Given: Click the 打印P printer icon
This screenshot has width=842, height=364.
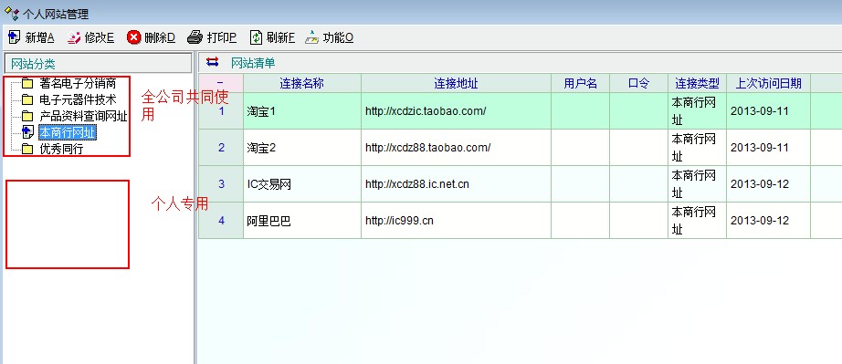Looking at the screenshot, I should pyautogui.click(x=195, y=37).
